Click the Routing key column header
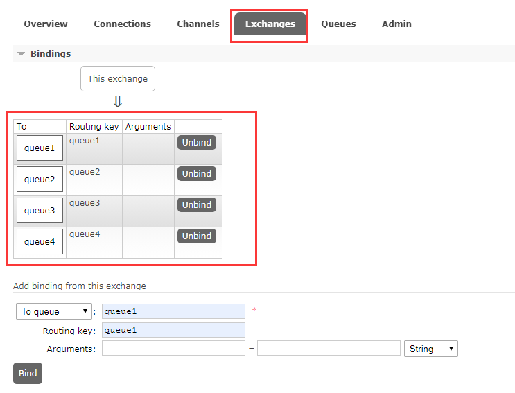Viewport: 515px width, 393px height. (x=94, y=126)
